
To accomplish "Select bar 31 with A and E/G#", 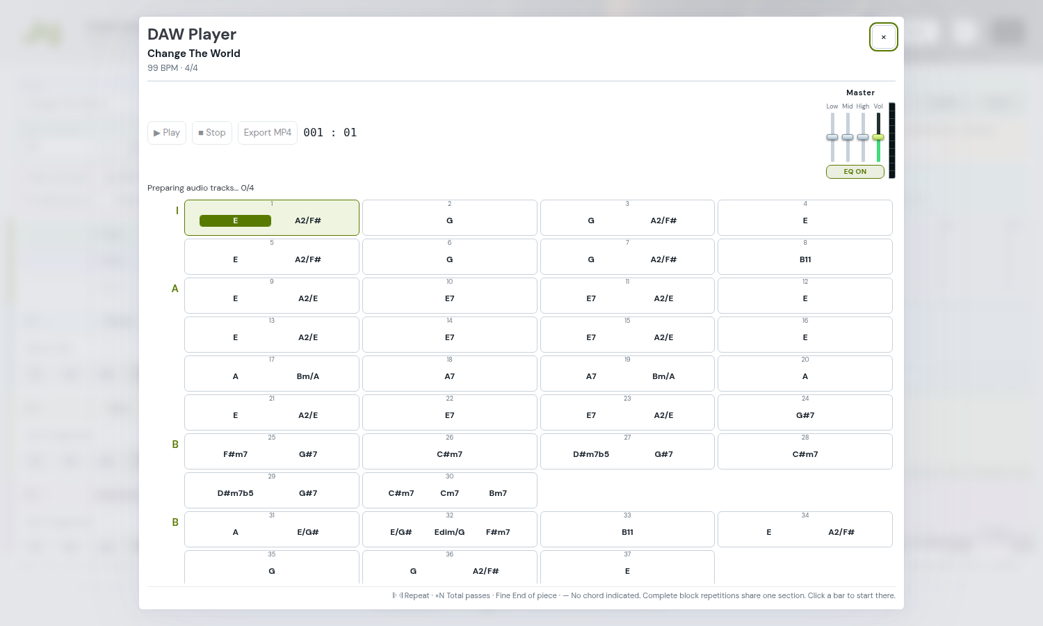I will click(272, 529).
